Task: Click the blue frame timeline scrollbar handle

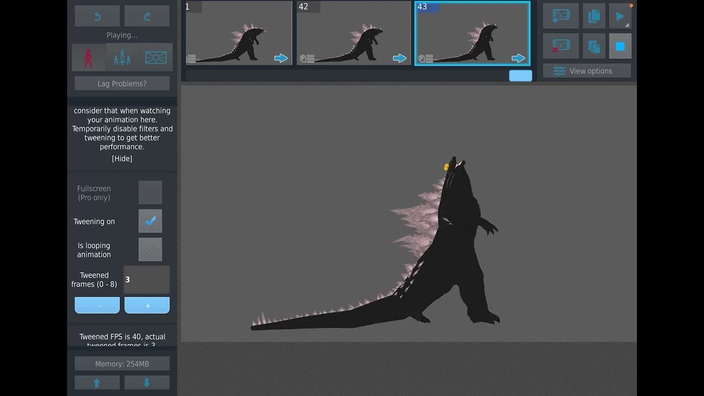Action: click(520, 76)
